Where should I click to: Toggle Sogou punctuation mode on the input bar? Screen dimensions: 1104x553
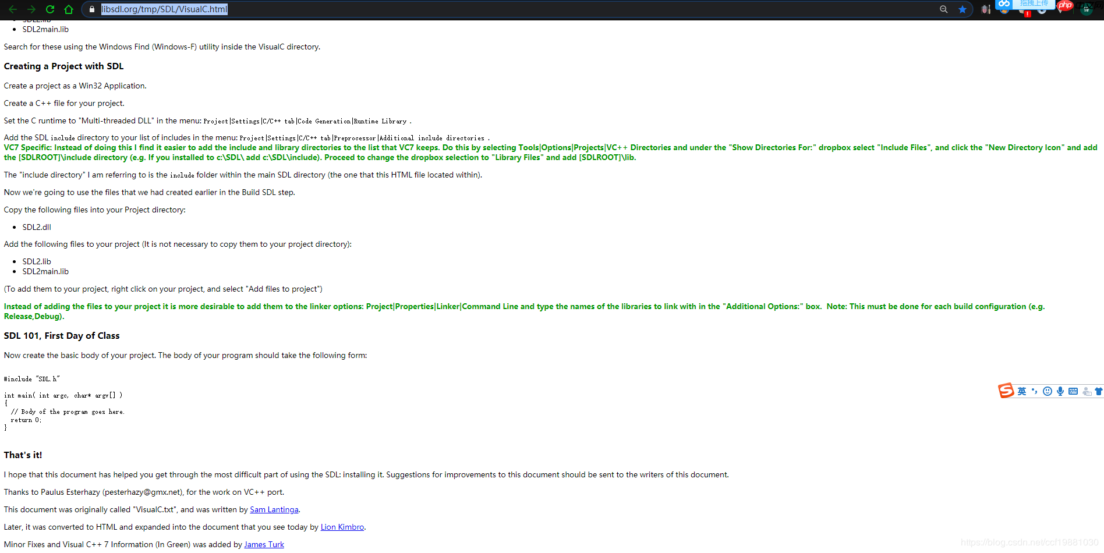1035,391
